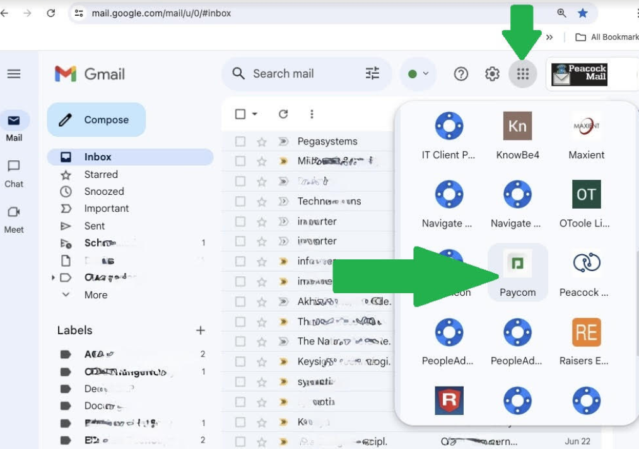Create new label with plus button
This screenshot has height=449, width=639.
[201, 330]
